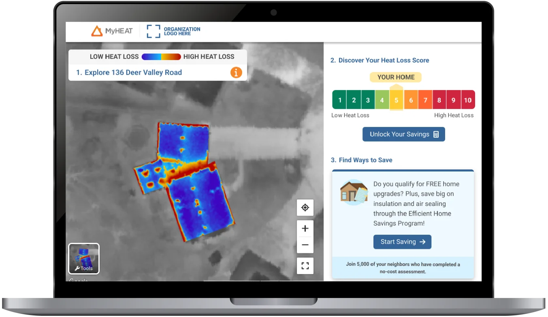Screen dimensions: 548x317
Task: Click orange score 7 tile
Action: coord(425,100)
